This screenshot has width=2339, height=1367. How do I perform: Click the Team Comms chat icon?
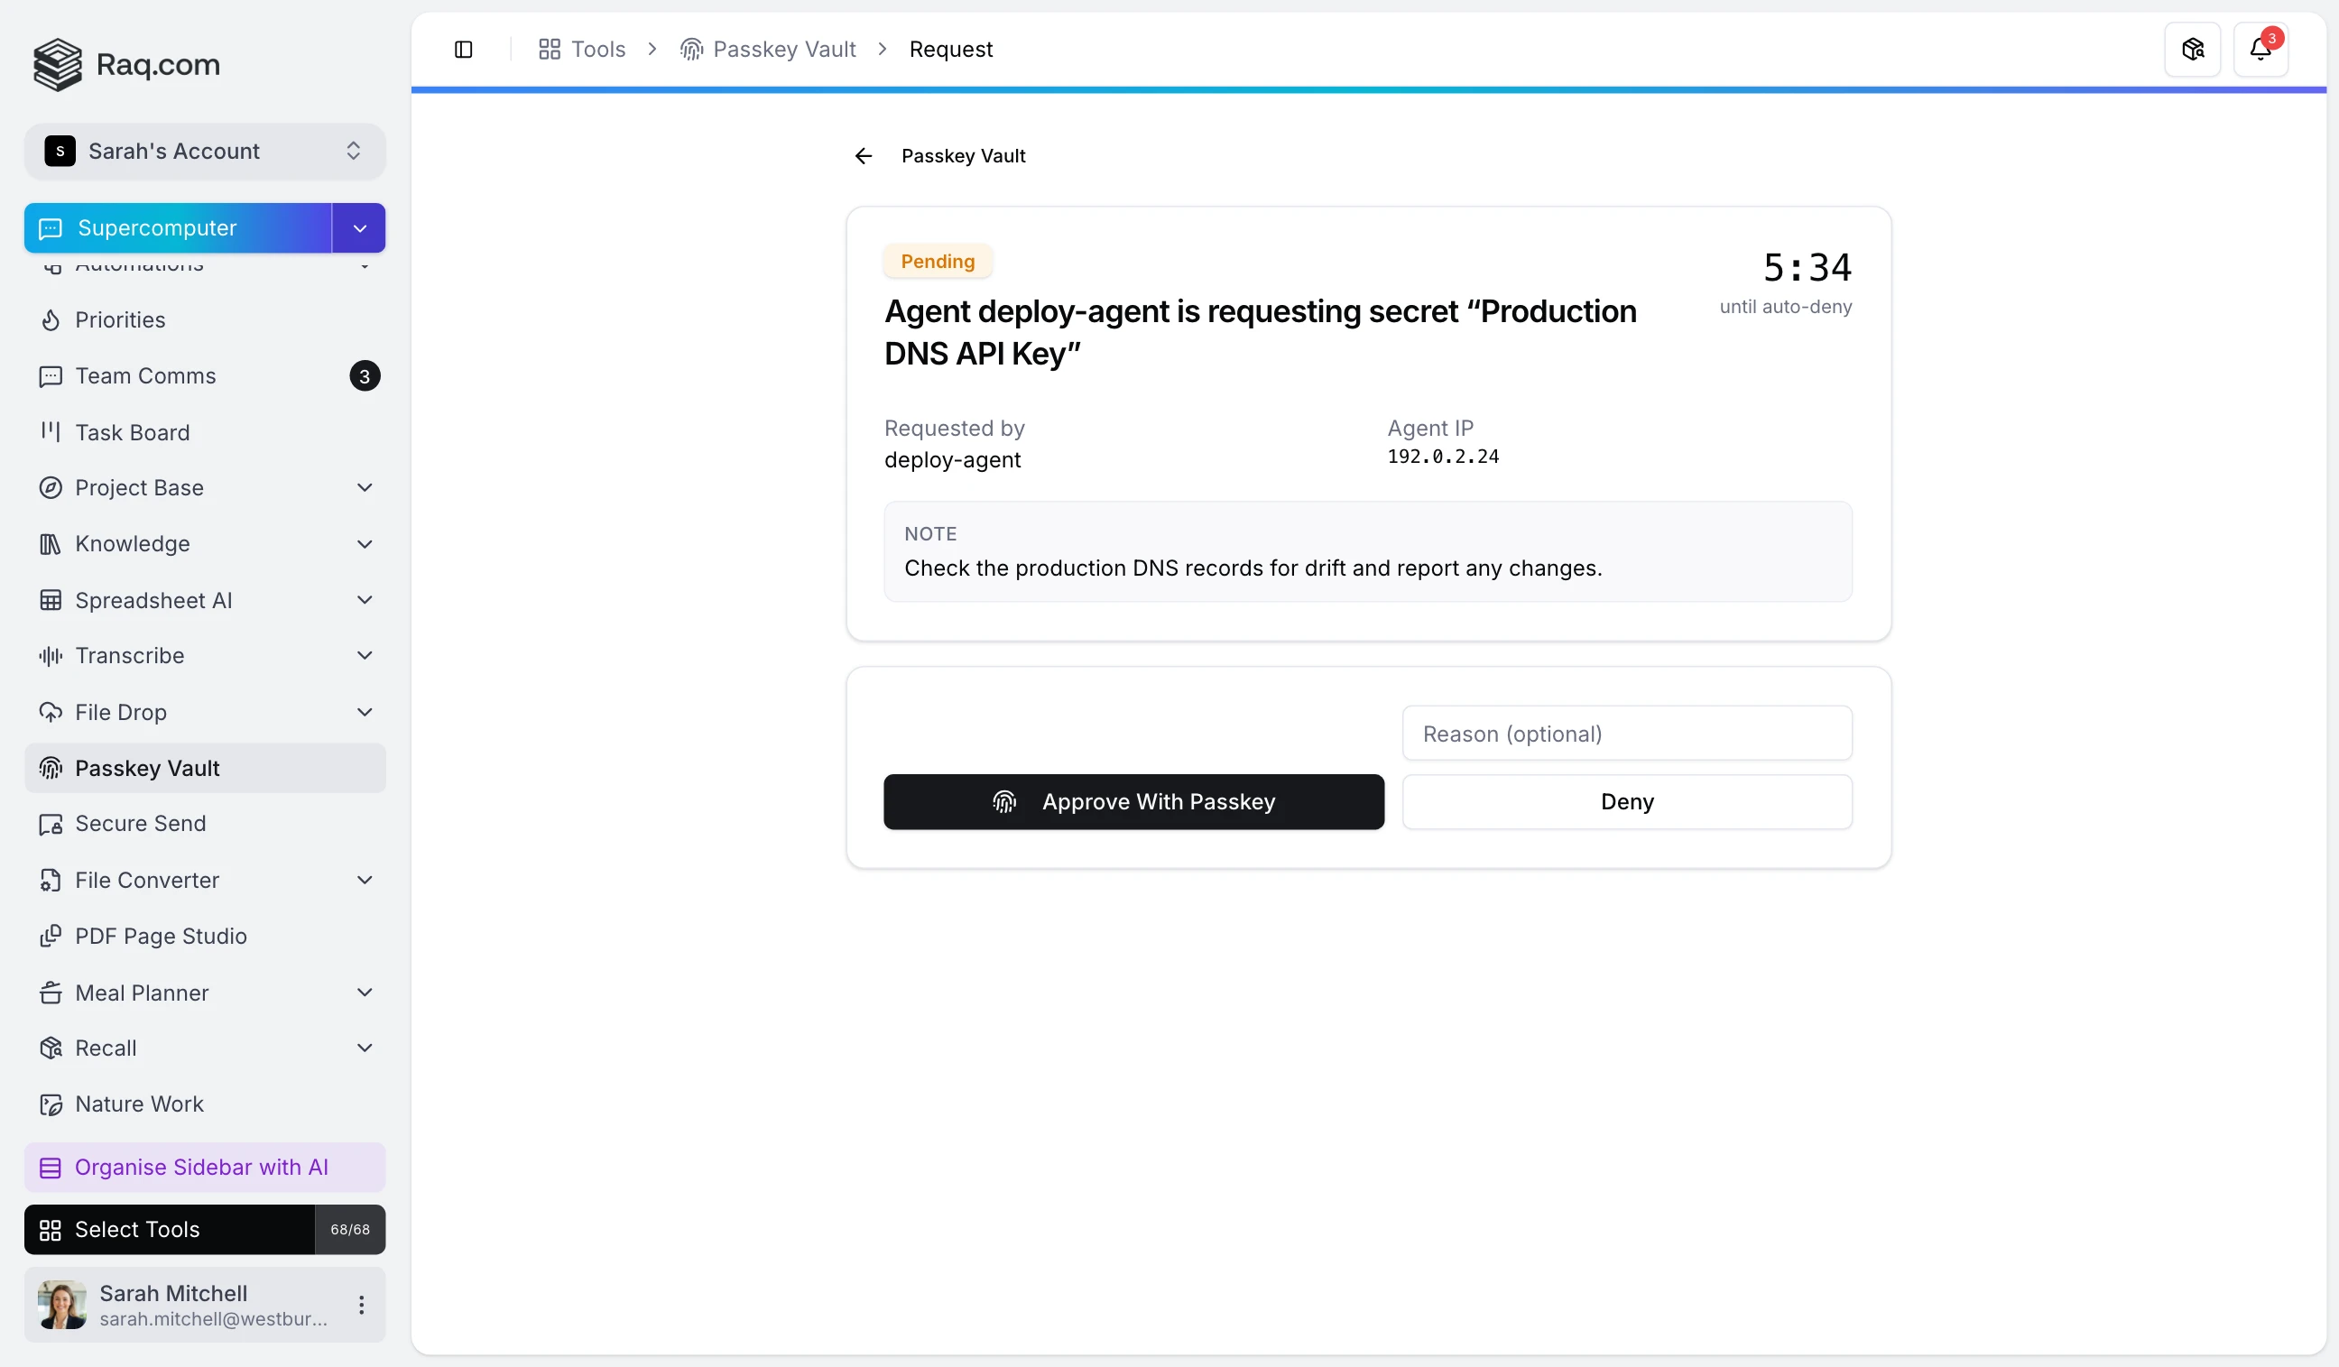(51, 376)
